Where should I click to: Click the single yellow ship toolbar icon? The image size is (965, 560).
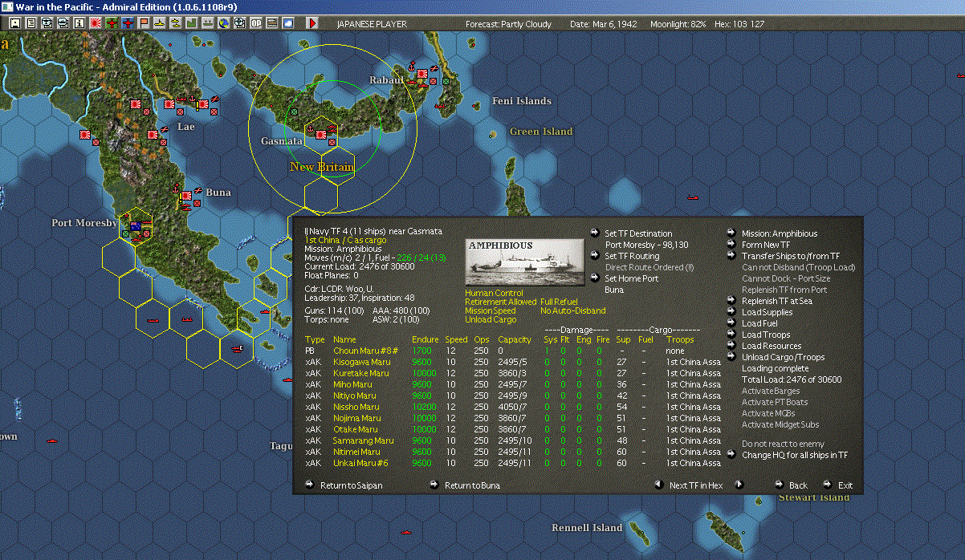(x=160, y=23)
